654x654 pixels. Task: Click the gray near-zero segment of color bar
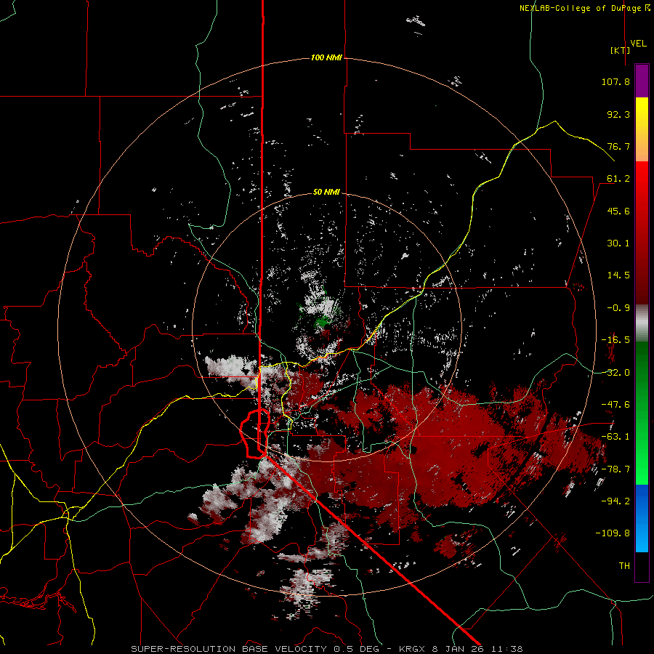pyautogui.click(x=642, y=323)
